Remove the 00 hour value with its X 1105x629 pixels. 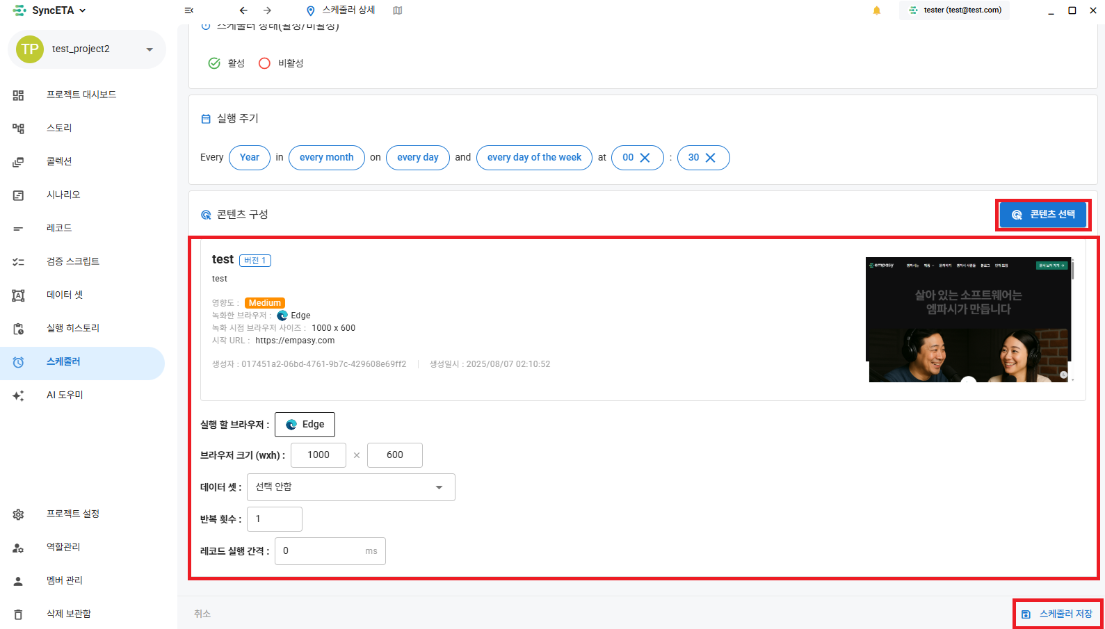pyautogui.click(x=645, y=158)
